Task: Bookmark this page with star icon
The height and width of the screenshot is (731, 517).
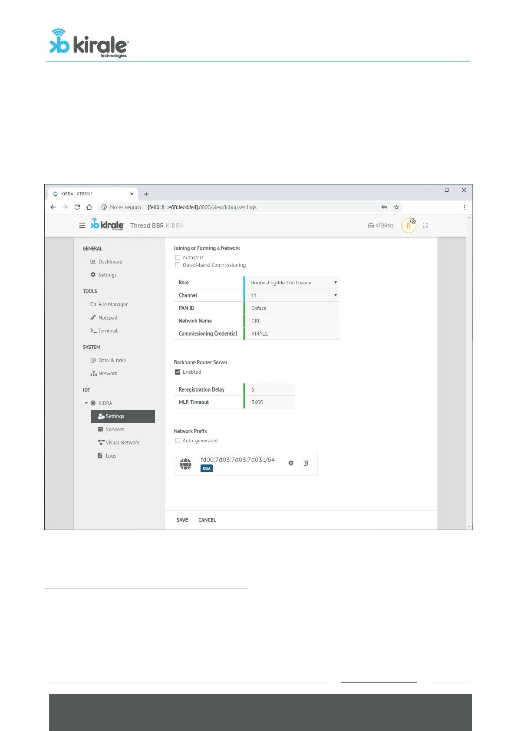Action: click(x=396, y=207)
